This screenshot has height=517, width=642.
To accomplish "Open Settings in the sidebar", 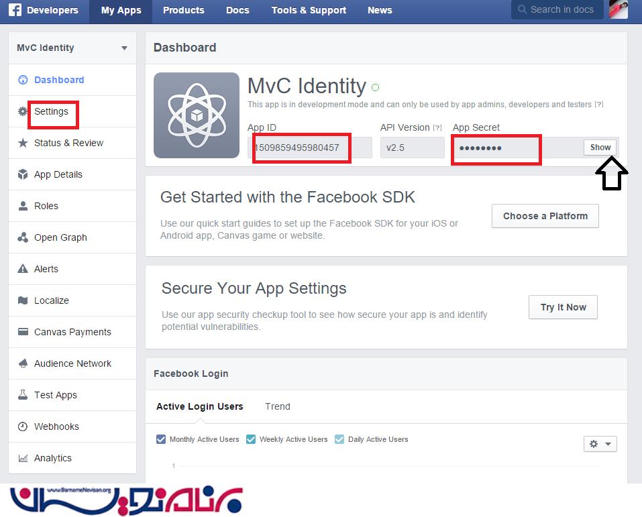I will tap(51, 111).
